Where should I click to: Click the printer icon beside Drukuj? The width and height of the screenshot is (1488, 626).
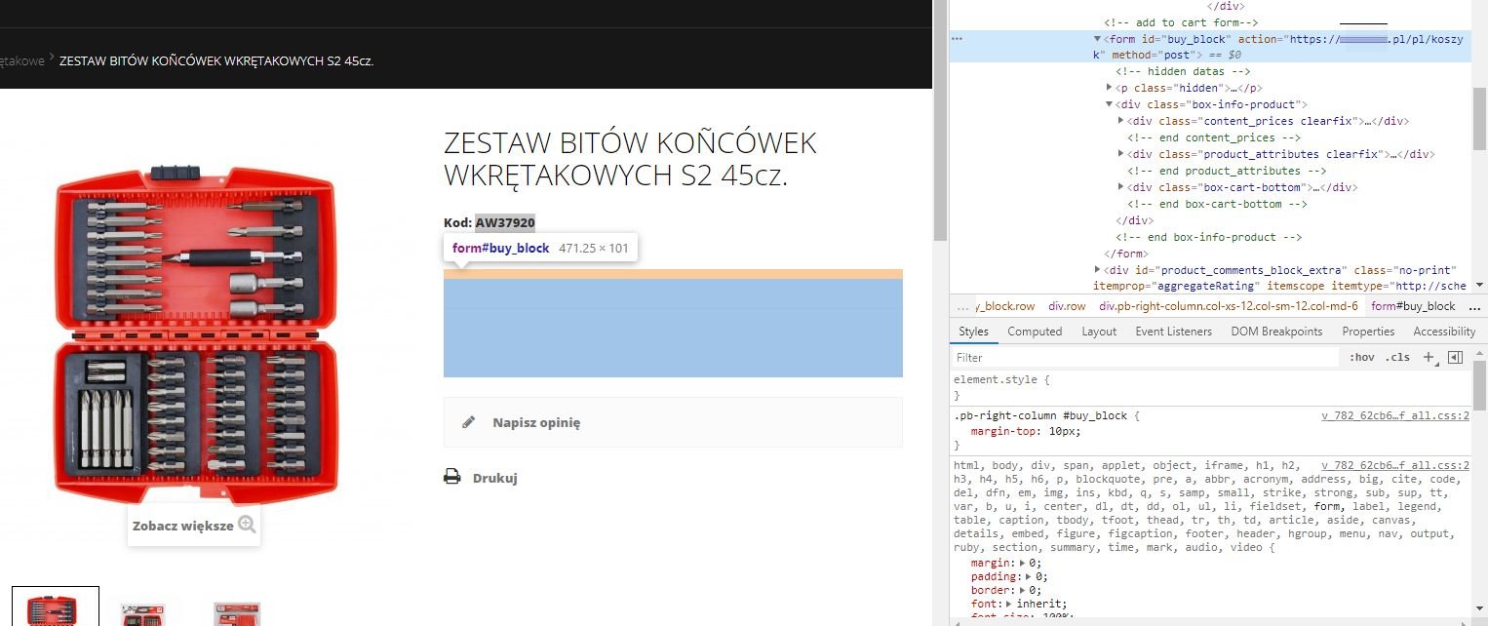click(x=451, y=477)
